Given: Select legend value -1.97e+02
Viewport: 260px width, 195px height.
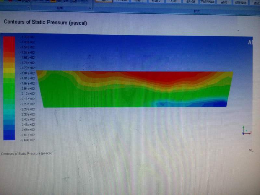Looking at the screenshot, I should point(28,83).
